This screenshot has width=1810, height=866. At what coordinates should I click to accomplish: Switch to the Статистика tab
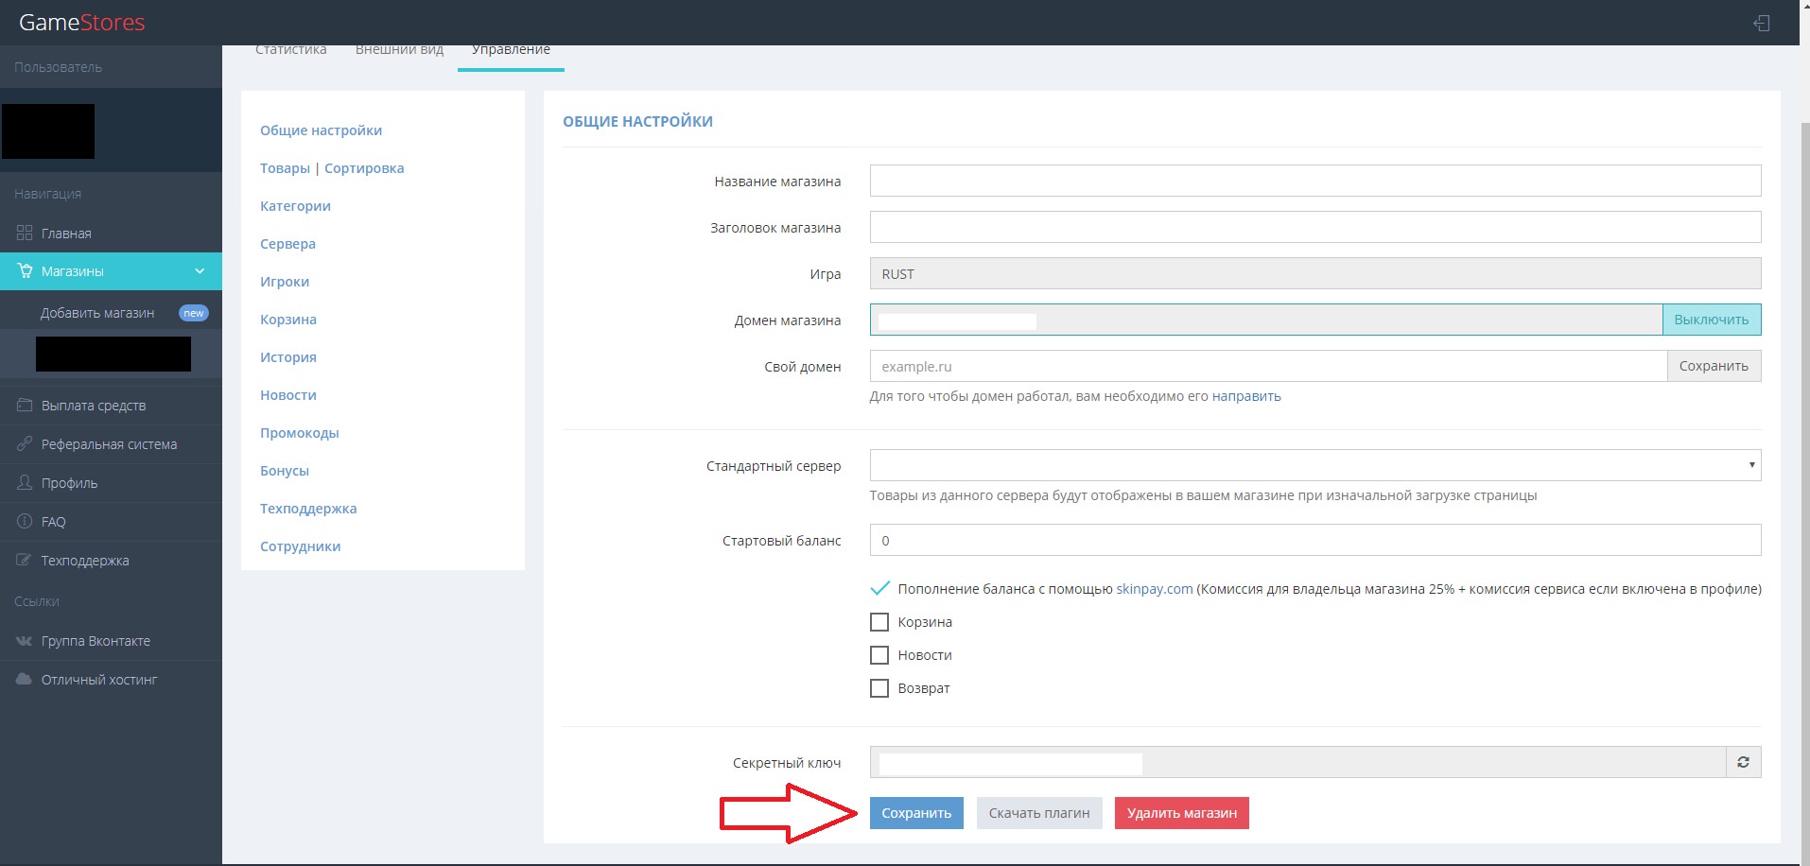pos(291,49)
